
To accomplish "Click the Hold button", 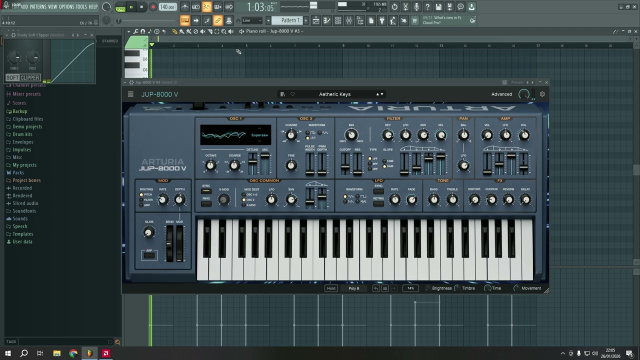I will point(331,288).
